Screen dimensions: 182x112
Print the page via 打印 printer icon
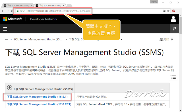[x=164, y=39]
